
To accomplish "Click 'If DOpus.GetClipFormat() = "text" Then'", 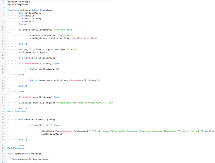I will coord(45,30).
